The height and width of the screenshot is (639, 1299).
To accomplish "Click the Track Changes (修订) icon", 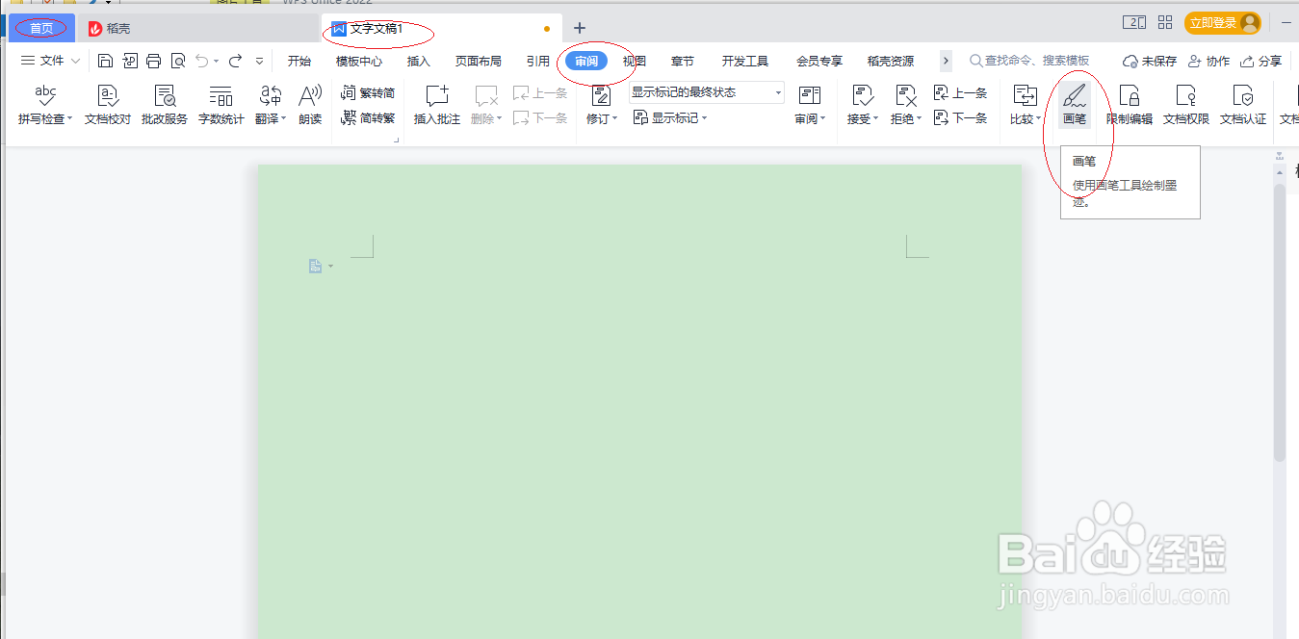I will point(602,96).
